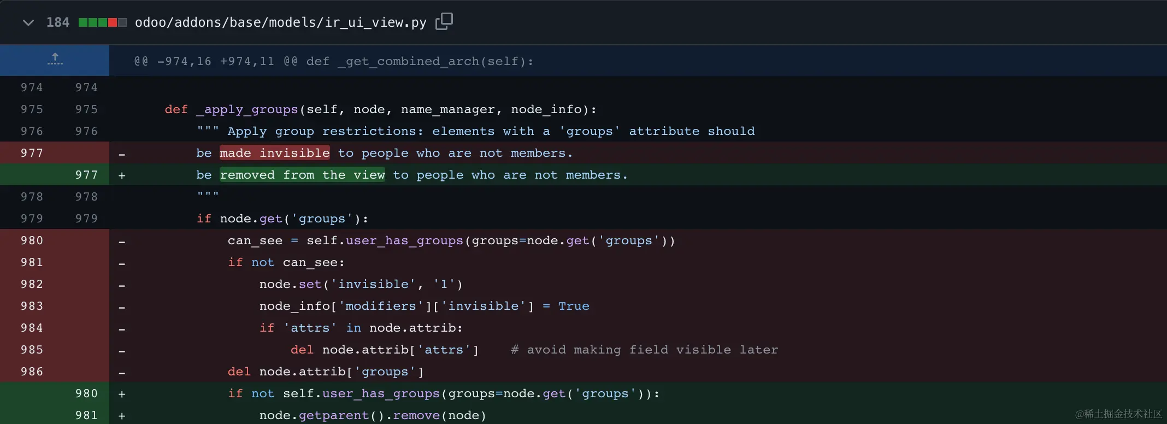Click the highlighted 'made invisible' deleted text
The image size is (1167, 424).
(x=275, y=153)
